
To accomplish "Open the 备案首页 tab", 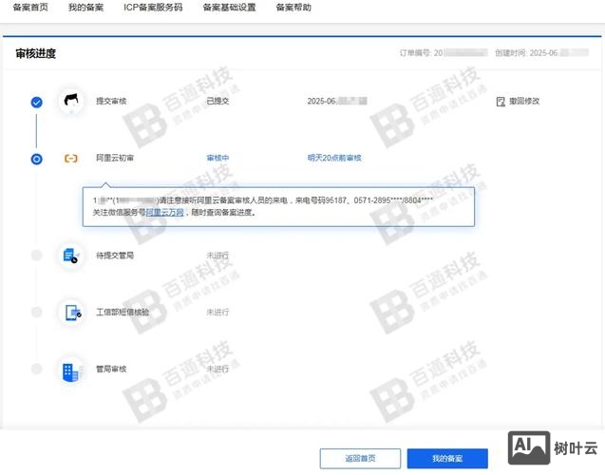I will click(x=30, y=8).
